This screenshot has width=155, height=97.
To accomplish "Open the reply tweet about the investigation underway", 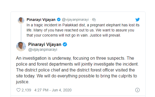I will [x=77, y=70].
